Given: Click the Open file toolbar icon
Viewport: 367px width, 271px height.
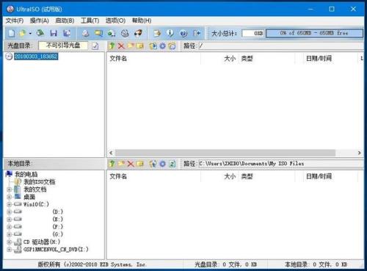Looking at the screenshot, I should coord(23,33).
